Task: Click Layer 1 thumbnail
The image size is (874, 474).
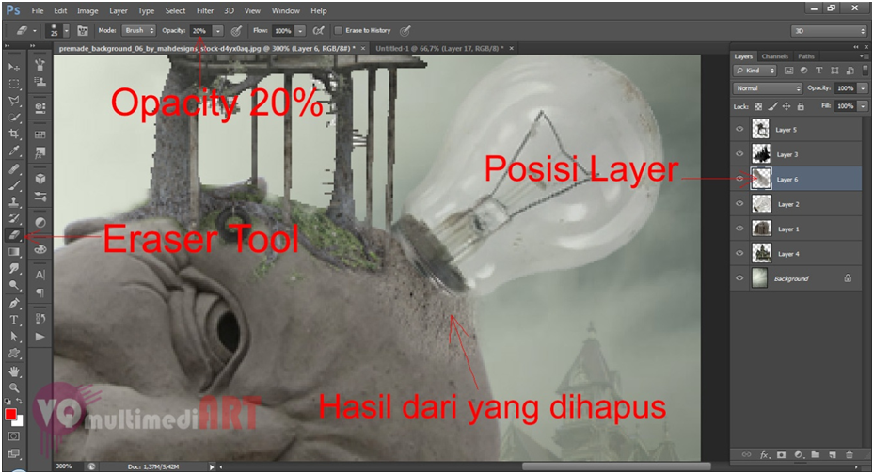Action: 761,229
